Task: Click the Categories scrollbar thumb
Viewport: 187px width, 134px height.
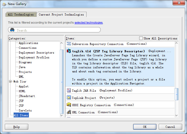Action: click(62, 82)
